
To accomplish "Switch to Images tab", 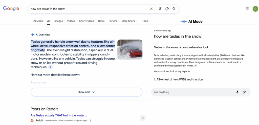I will [59, 21].
